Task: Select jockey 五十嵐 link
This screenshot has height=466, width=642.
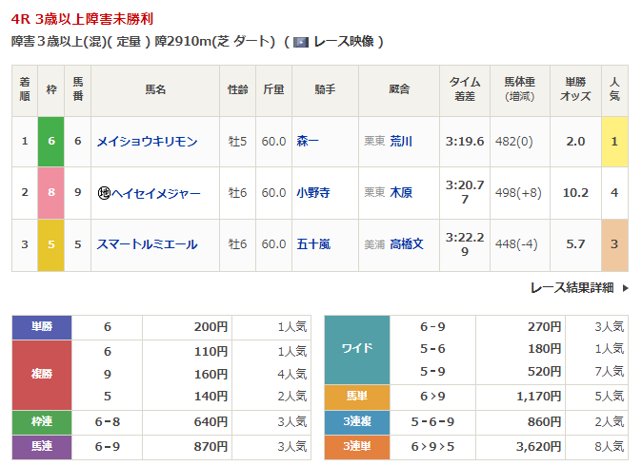Action: tap(312, 244)
